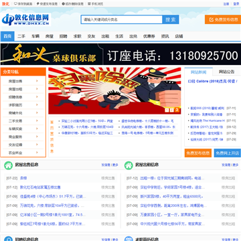Select the 网站新闻 tab

click(x=199, y=72)
